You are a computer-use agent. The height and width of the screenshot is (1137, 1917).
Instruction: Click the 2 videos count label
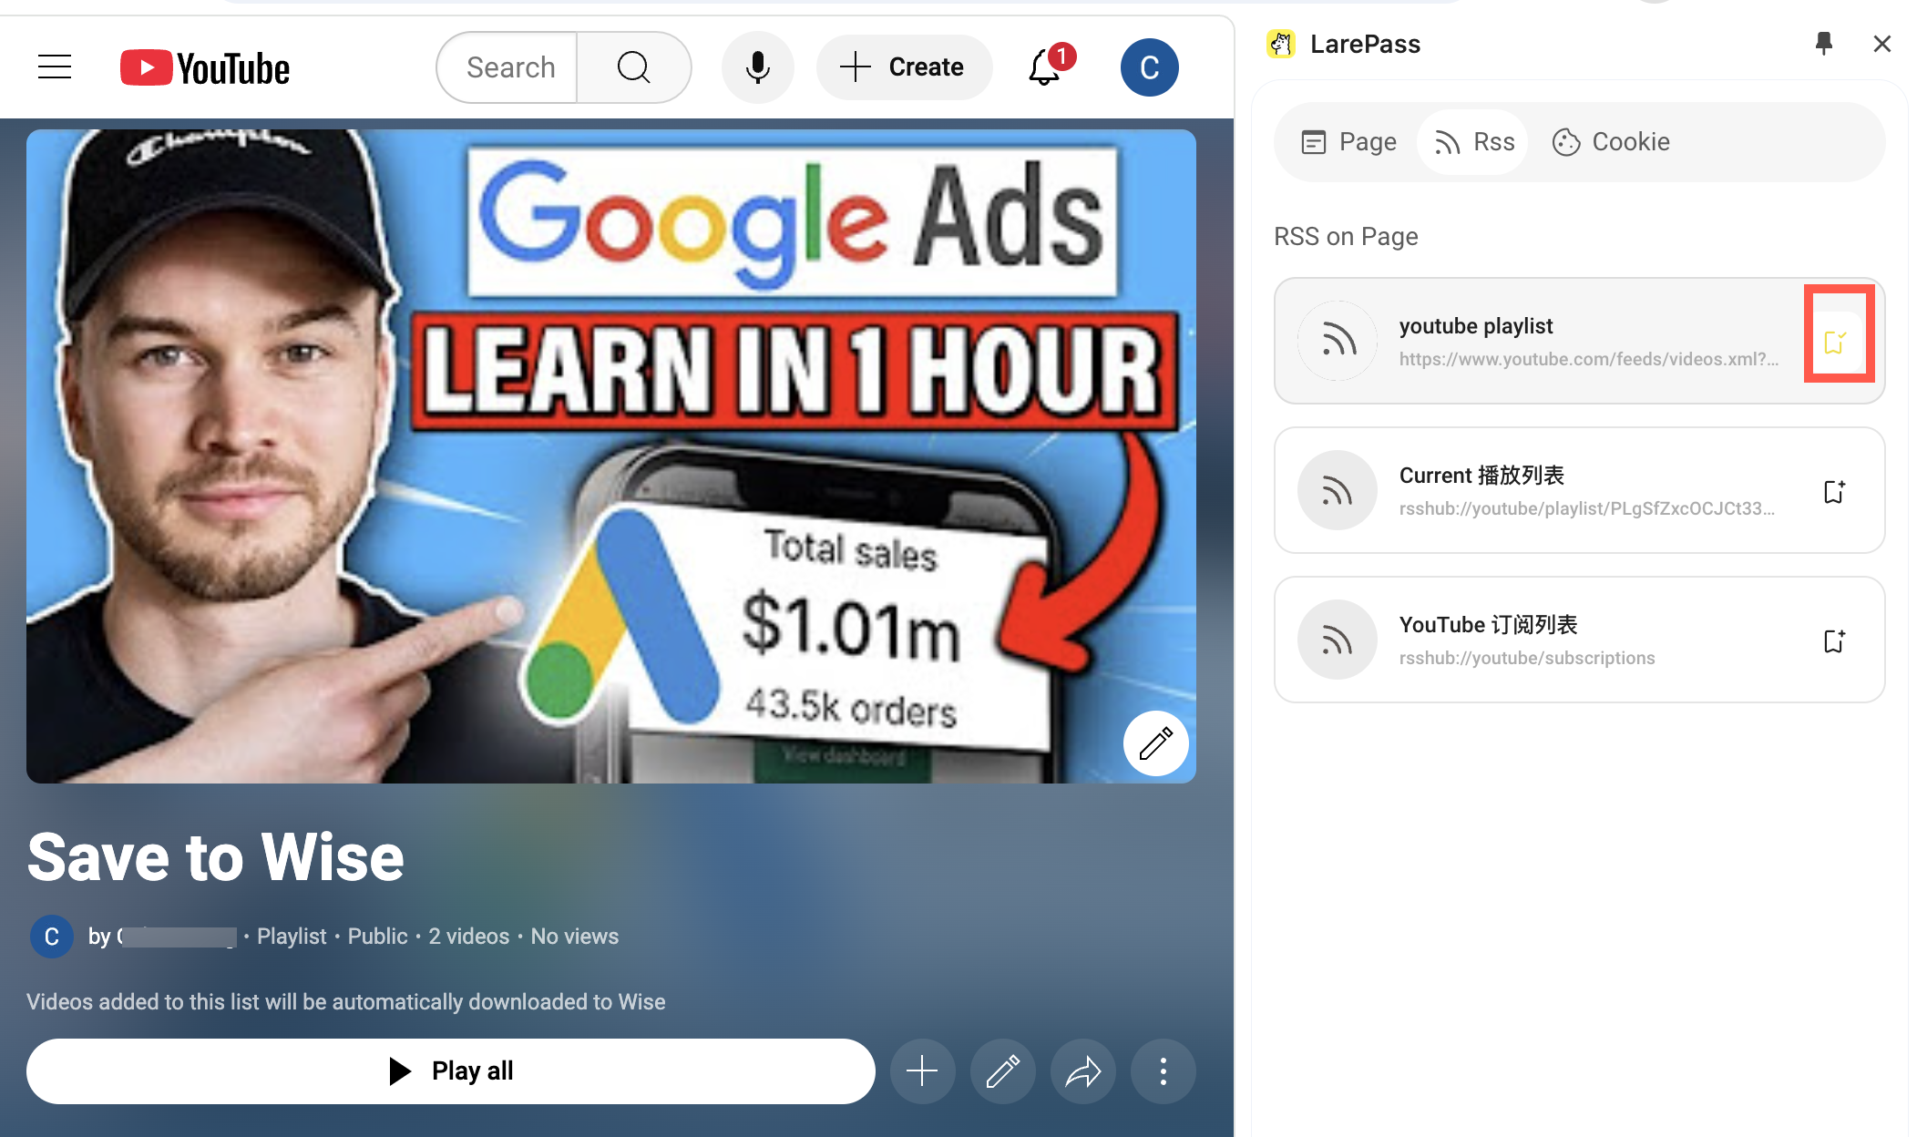(469, 937)
